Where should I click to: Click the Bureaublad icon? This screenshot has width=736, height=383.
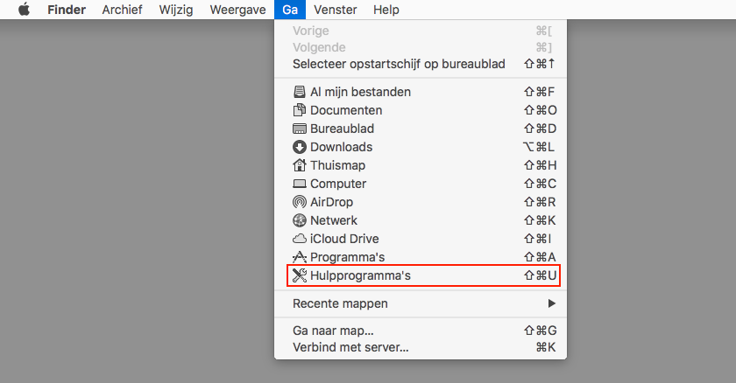pyautogui.click(x=300, y=129)
